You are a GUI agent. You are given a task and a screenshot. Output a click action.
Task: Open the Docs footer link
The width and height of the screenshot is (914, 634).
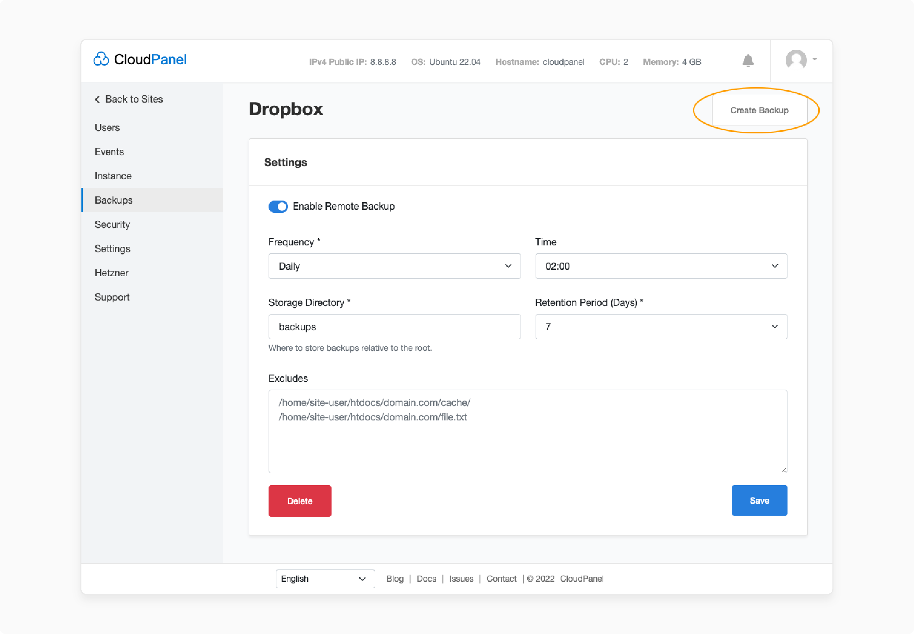pyautogui.click(x=426, y=579)
